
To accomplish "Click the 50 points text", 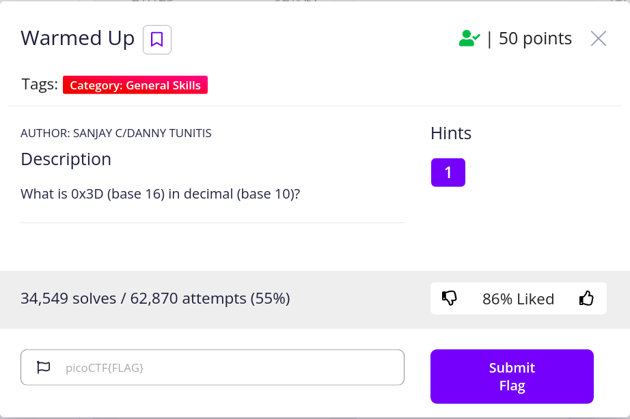I will (535, 39).
